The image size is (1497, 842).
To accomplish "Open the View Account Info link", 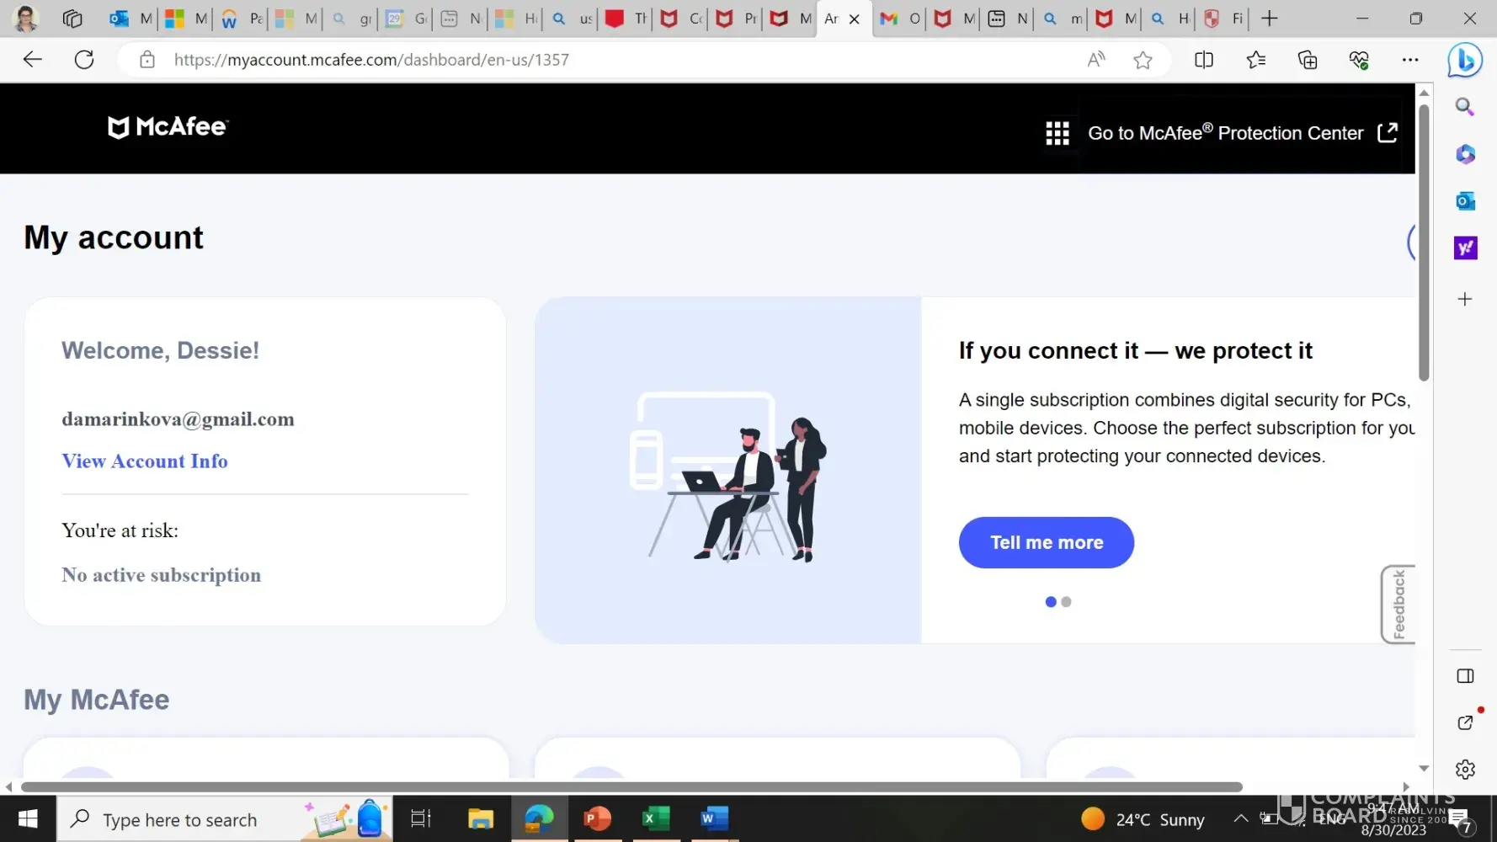I will (x=145, y=461).
